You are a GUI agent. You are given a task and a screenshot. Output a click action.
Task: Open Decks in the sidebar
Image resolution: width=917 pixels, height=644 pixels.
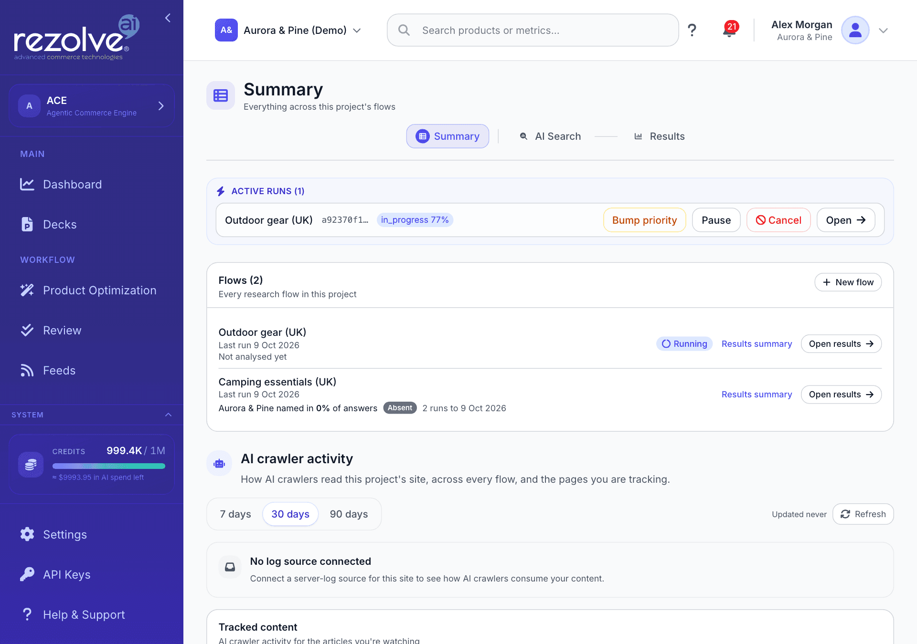pos(92,225)
